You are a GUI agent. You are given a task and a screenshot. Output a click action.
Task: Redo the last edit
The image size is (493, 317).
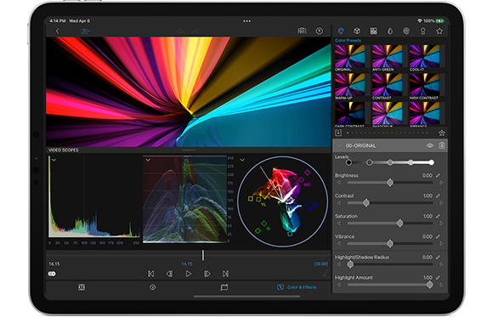195,31
